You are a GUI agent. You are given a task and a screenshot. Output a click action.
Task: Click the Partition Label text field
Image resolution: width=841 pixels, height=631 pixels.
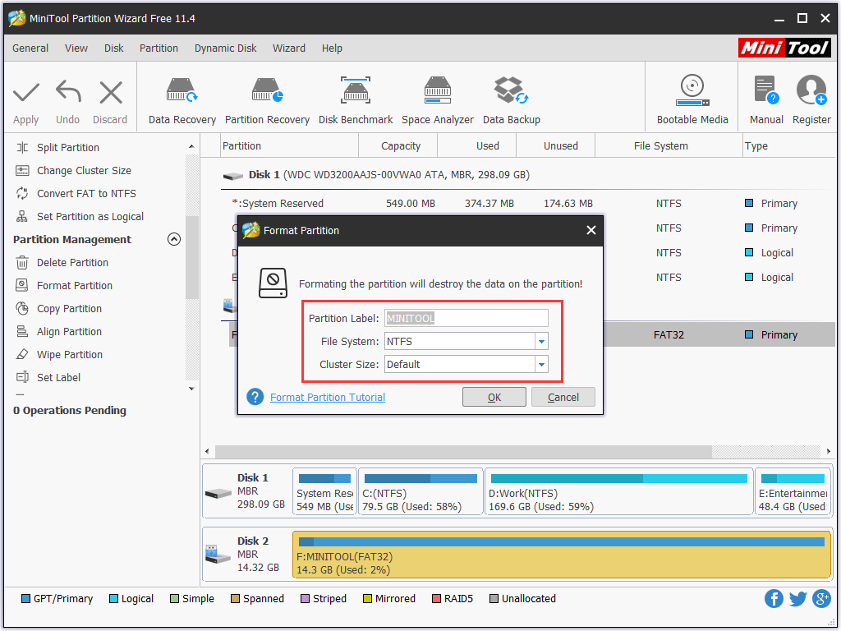tap(466, 318)
